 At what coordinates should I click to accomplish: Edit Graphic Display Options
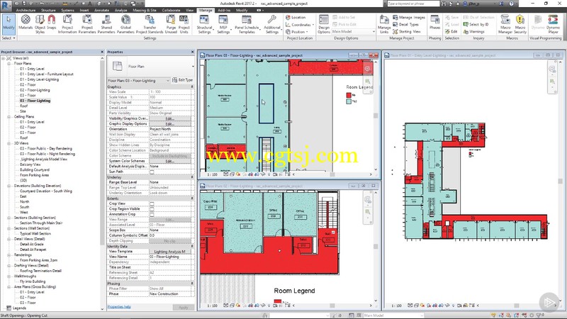[170, 124]
